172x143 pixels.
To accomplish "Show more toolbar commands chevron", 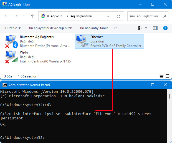I will click(116, 28).
